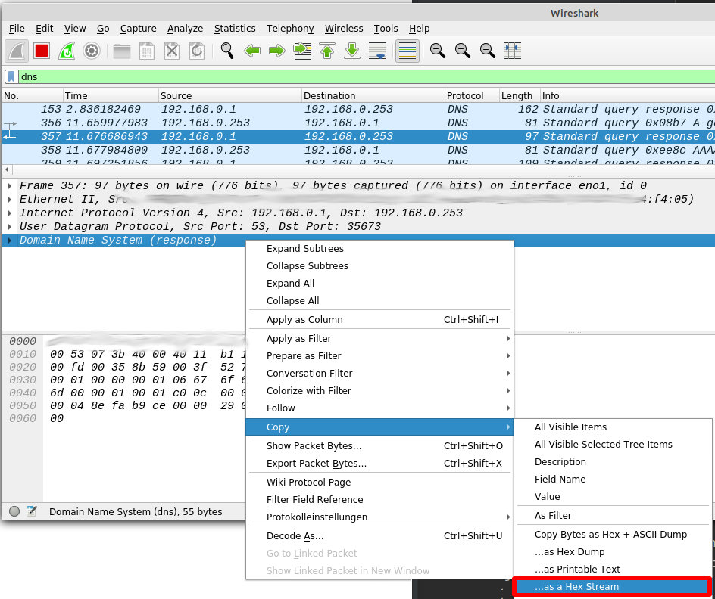The width and height of the screenshot is (715, 599).
Task: Open the Capture menu
Action: coord(138,28)
